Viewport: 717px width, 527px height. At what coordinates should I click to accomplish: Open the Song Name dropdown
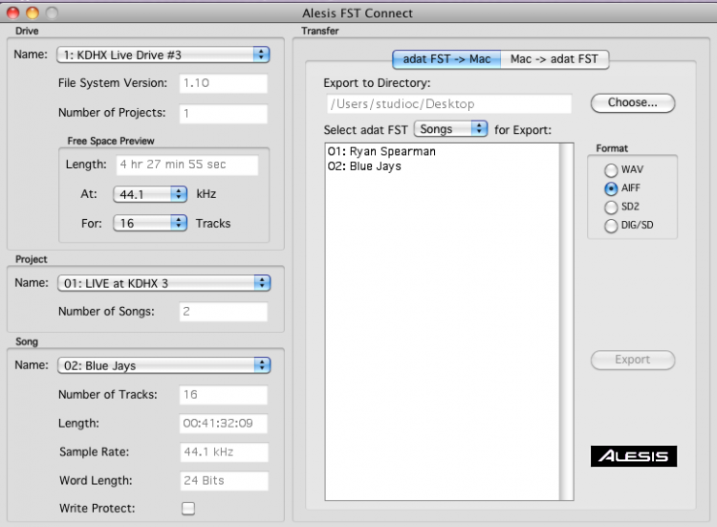(163, 364)
